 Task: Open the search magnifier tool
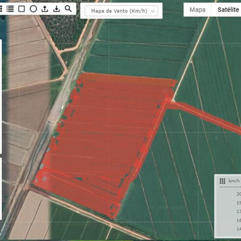pyautogui.click(x=68, y=9)
